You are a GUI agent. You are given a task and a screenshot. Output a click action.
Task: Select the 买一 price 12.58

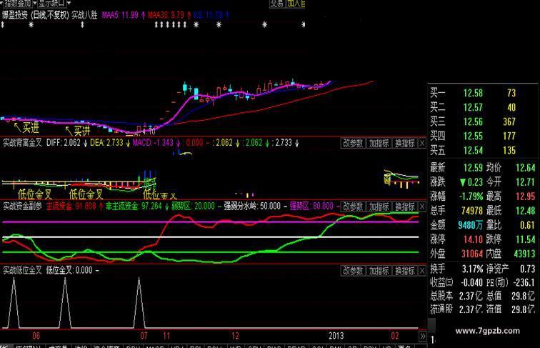pyautogui.click(x=473, y=93)
